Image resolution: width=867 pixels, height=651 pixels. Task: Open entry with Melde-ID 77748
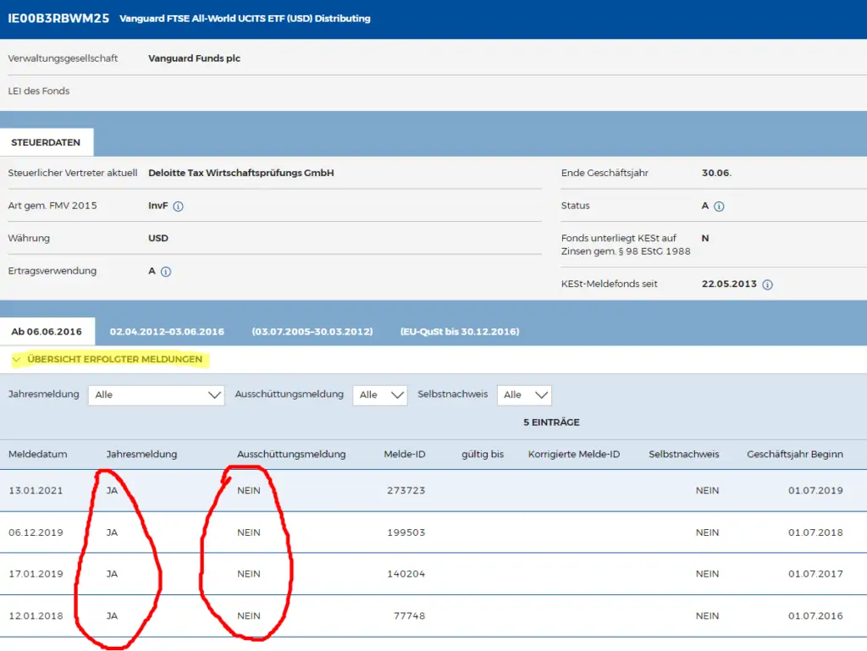[409, 615]
